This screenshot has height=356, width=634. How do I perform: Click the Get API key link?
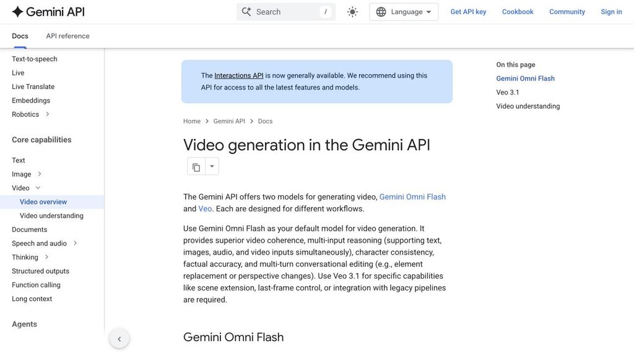[468, 12]
